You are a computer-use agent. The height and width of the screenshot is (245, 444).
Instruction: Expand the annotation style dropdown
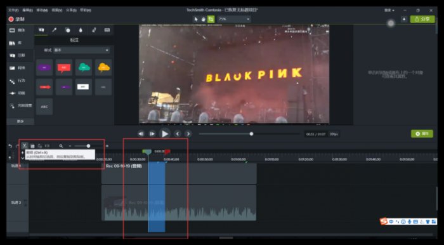click(x=82, y=50)
